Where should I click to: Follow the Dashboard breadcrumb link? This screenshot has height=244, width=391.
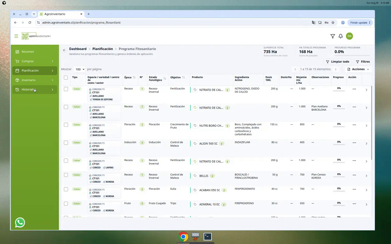point(78,49)
